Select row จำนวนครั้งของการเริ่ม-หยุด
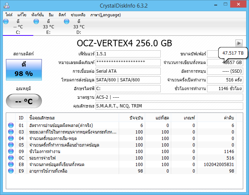This screenshot has width=249, height=195. coord(121,138)
